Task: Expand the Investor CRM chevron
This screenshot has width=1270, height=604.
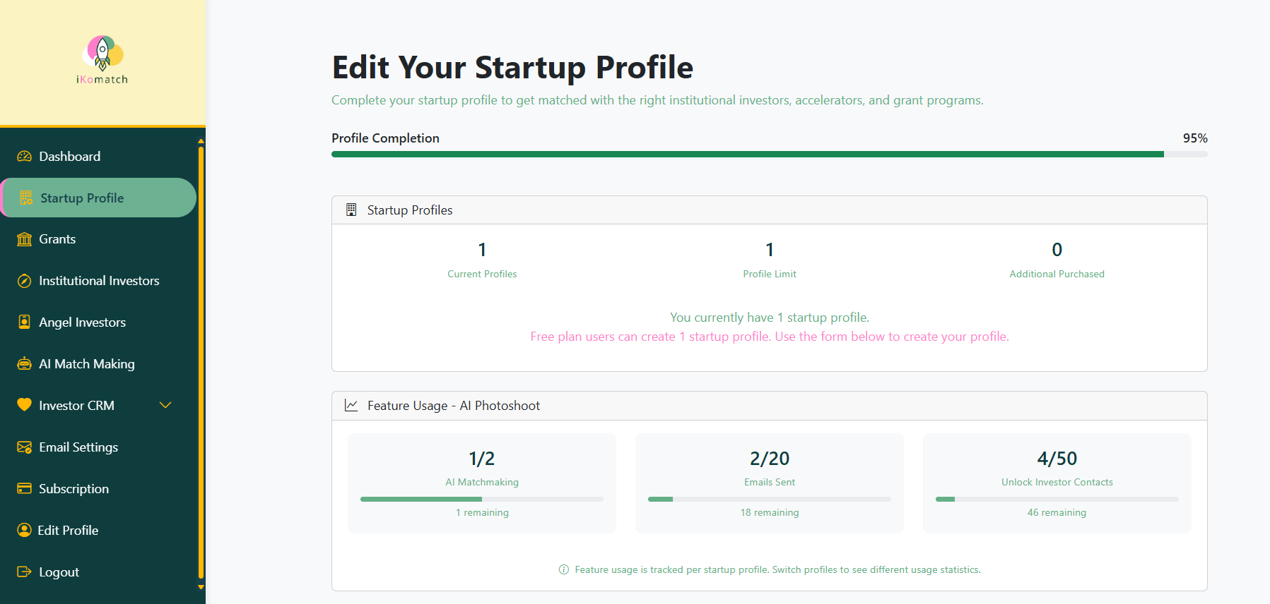Action: point(165,405)
